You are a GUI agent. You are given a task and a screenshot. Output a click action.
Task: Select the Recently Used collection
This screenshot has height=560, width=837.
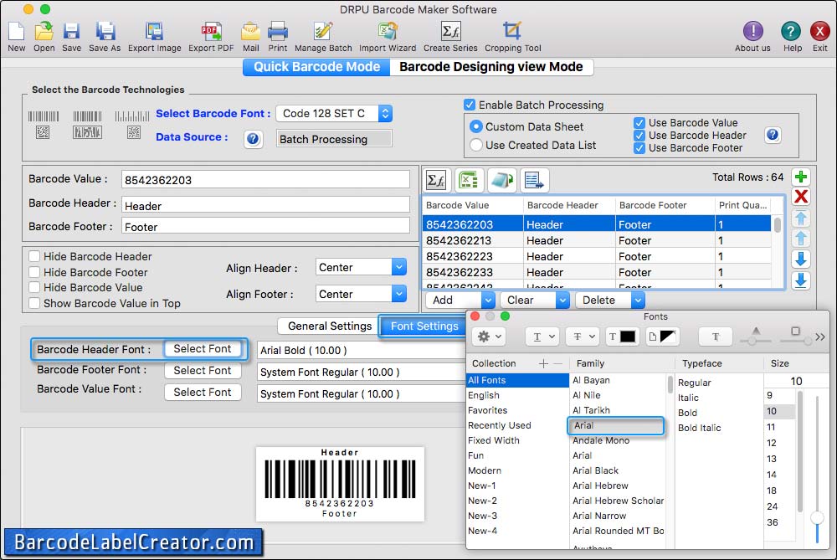[500, 425]
